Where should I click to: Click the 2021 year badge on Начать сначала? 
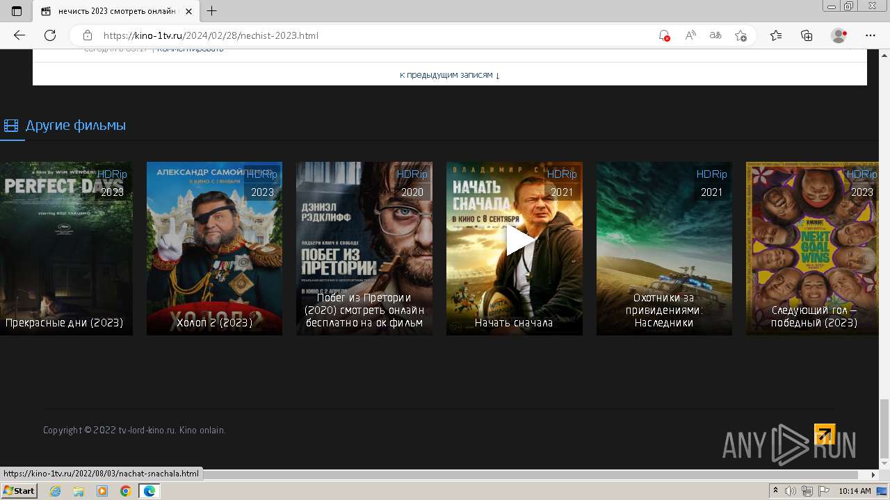pyautogui.click(x=562, y=192)
